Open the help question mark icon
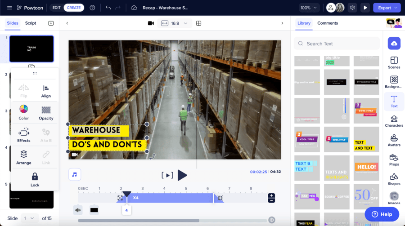The image size is (405, 226). click(x=92, y=8)
